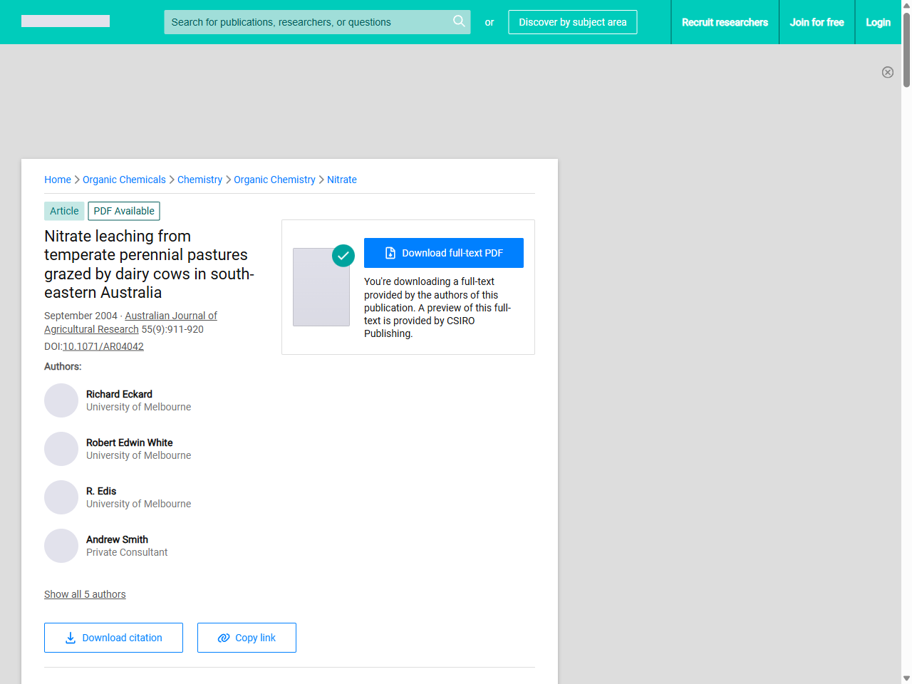Go to the Login page
The width and height of the screenshot is (912, 684).
point(878,22)
